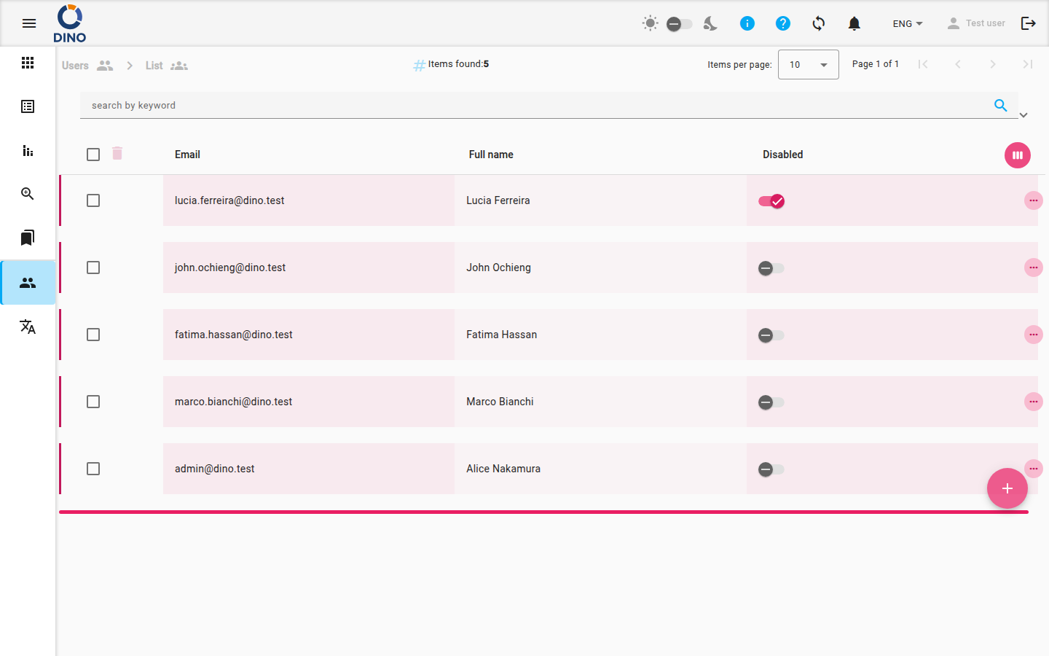Image resolution: width=1049 pixels, height=656 pixels.
Task: Click the name Marco Bianchi
Action: (500, 402)
